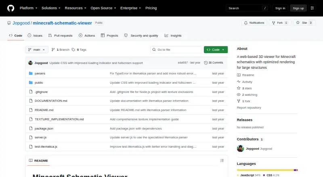
Task: Click the fork icon in Fork button
Action: coord(274,23)
